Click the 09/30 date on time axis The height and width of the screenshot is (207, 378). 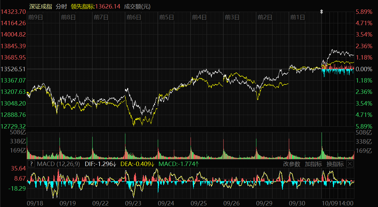tap(297, 203)
